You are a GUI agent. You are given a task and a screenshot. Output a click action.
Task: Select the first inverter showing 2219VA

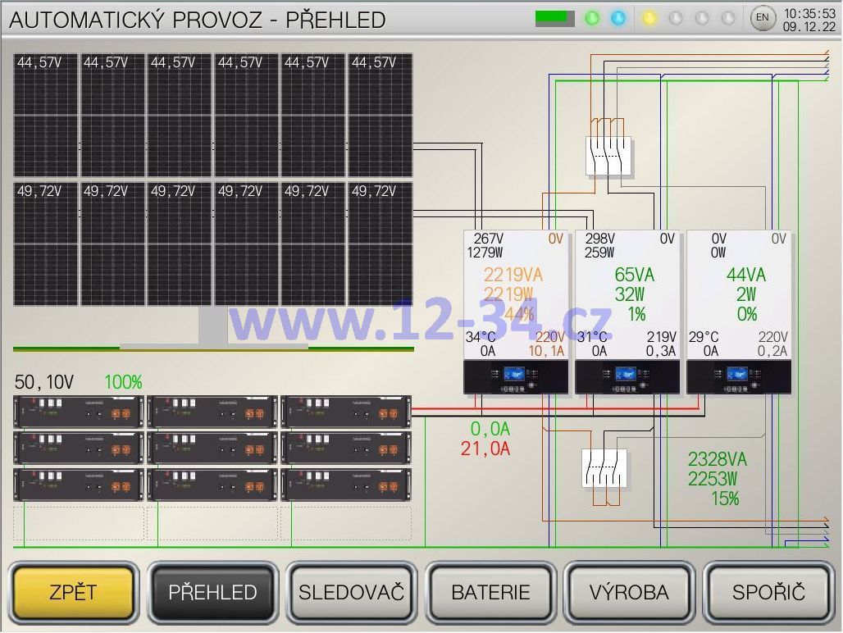click(516, 312)
